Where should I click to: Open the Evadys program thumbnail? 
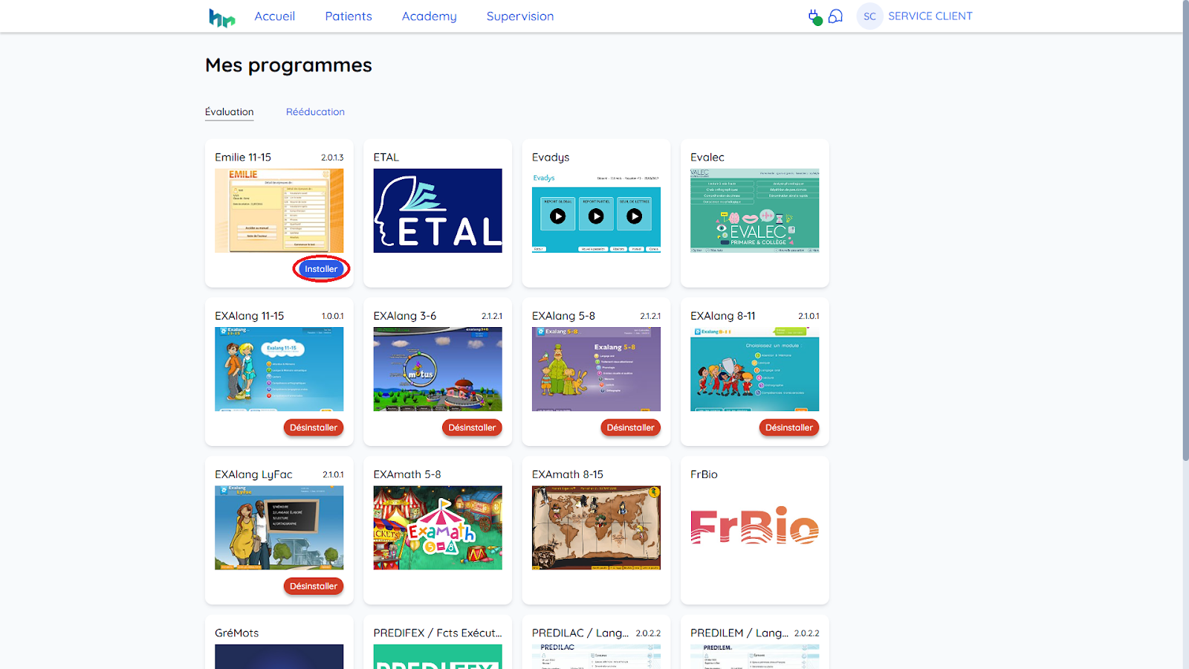(x=596, y=210)
